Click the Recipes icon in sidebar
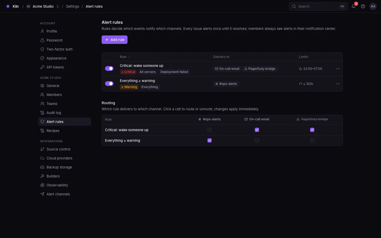This screenshot has width=381, height=238. click(42, 131)
